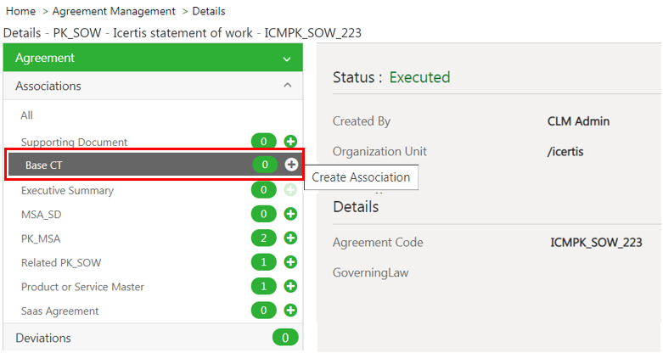Expand the green Agreement header dropdown

287,59
